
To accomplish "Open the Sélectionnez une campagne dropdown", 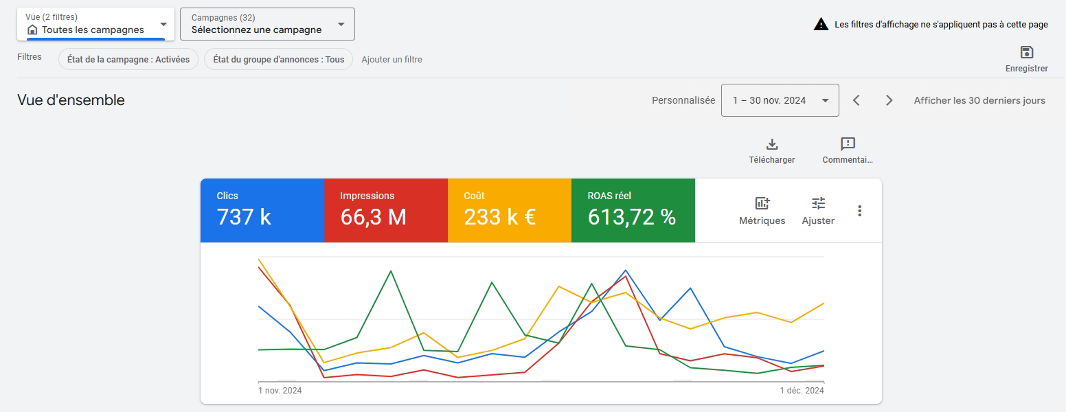I will click(267, 25).
